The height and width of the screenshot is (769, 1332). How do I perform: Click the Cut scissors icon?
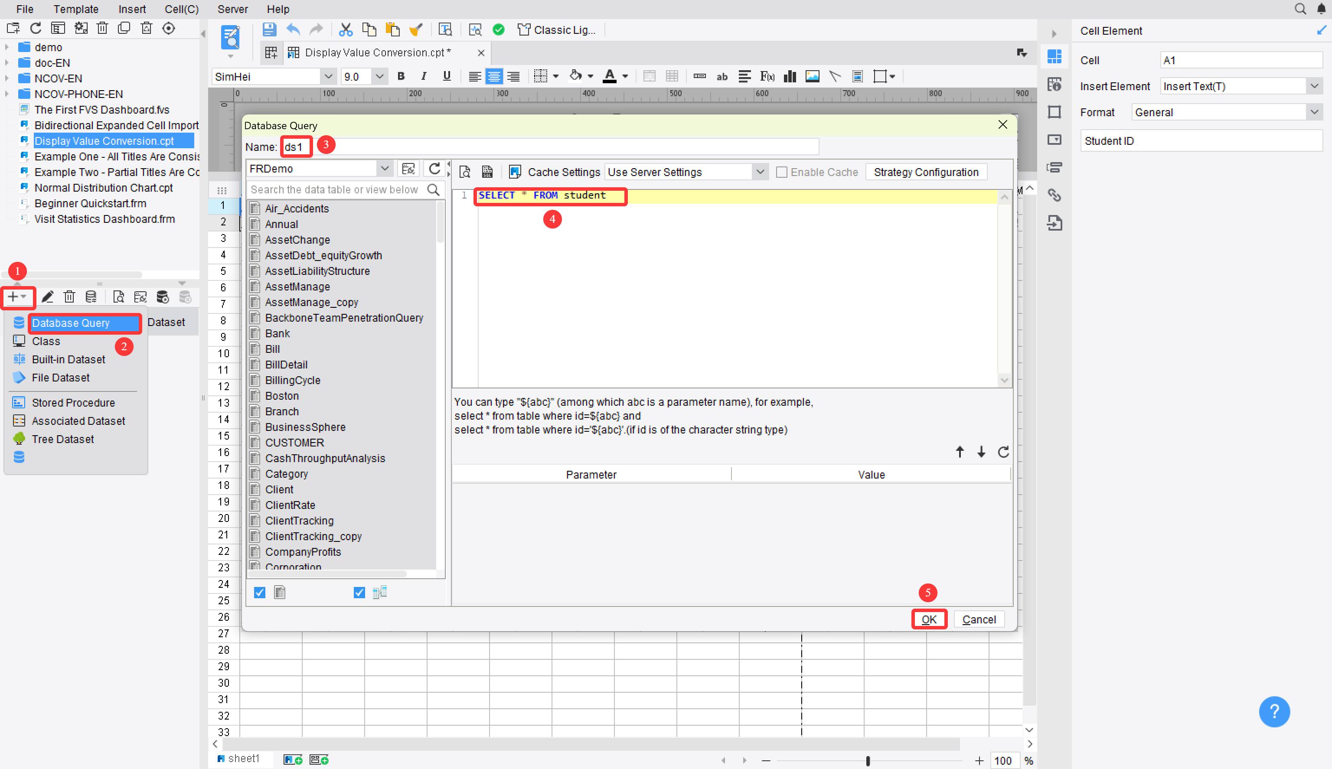click(346, 29)
